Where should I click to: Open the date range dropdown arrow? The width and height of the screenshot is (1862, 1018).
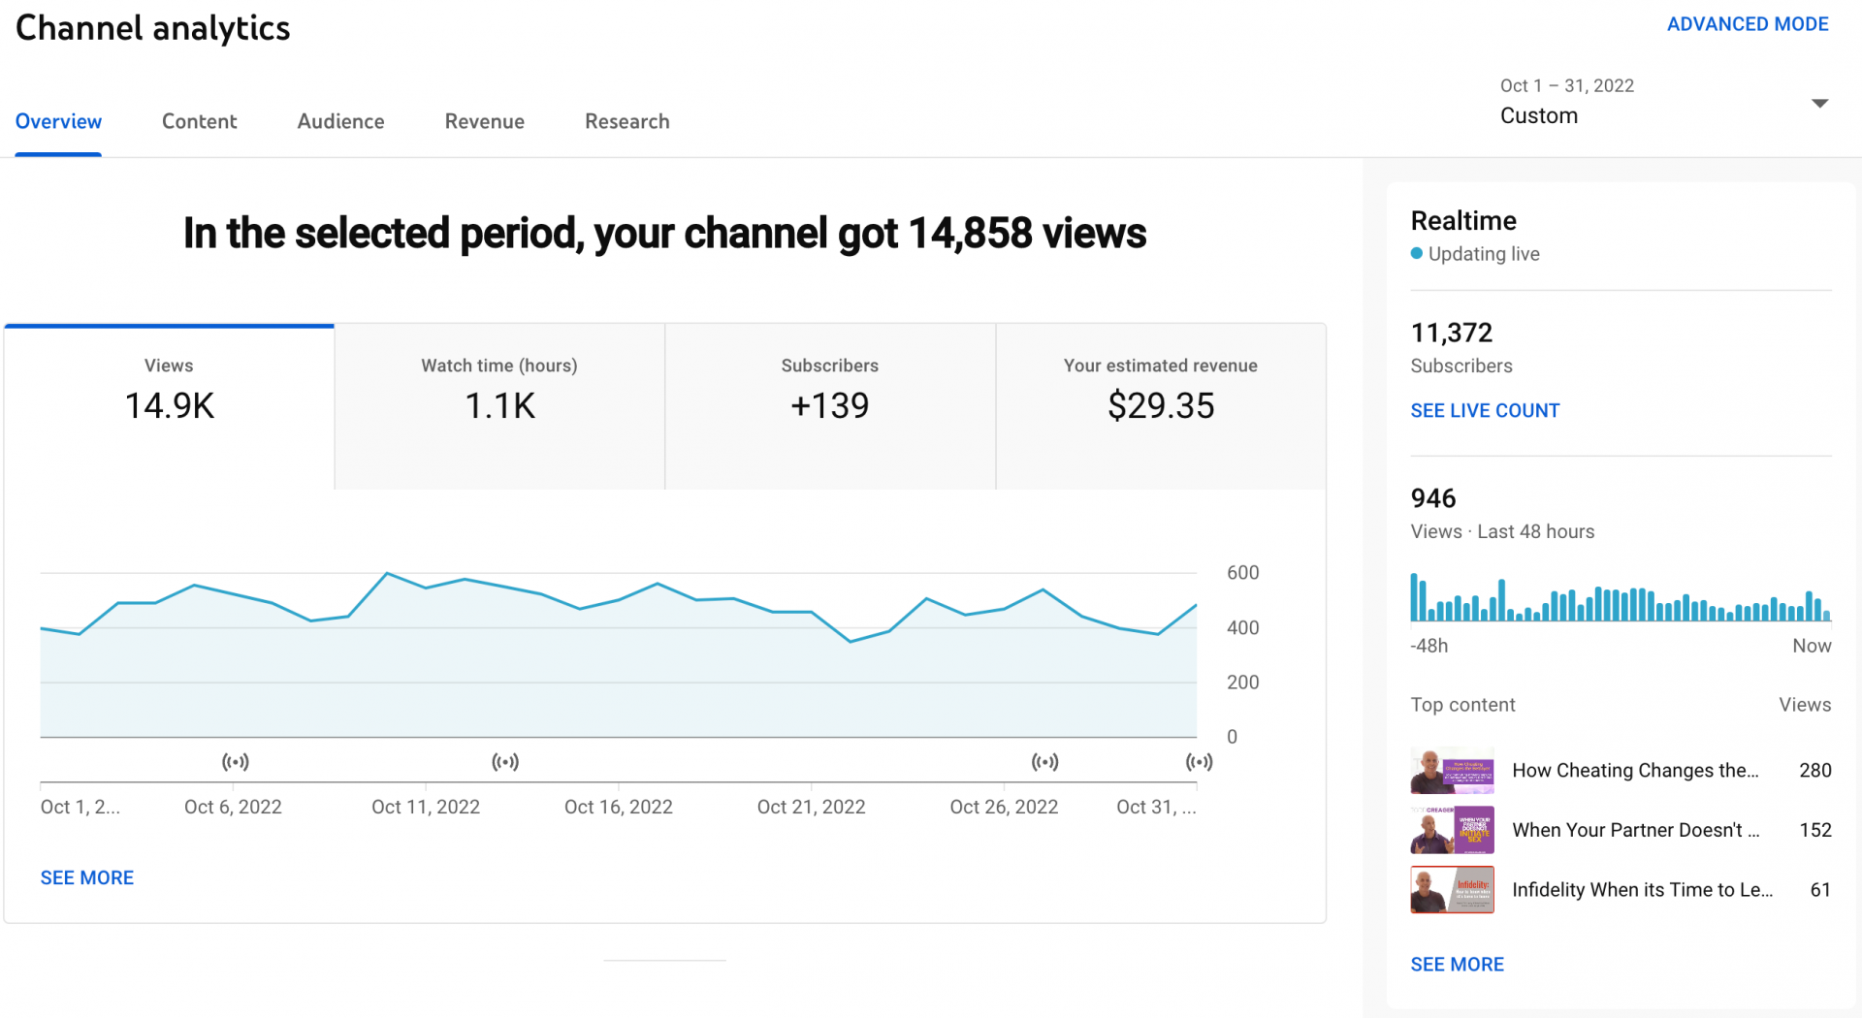point(1819,103)
